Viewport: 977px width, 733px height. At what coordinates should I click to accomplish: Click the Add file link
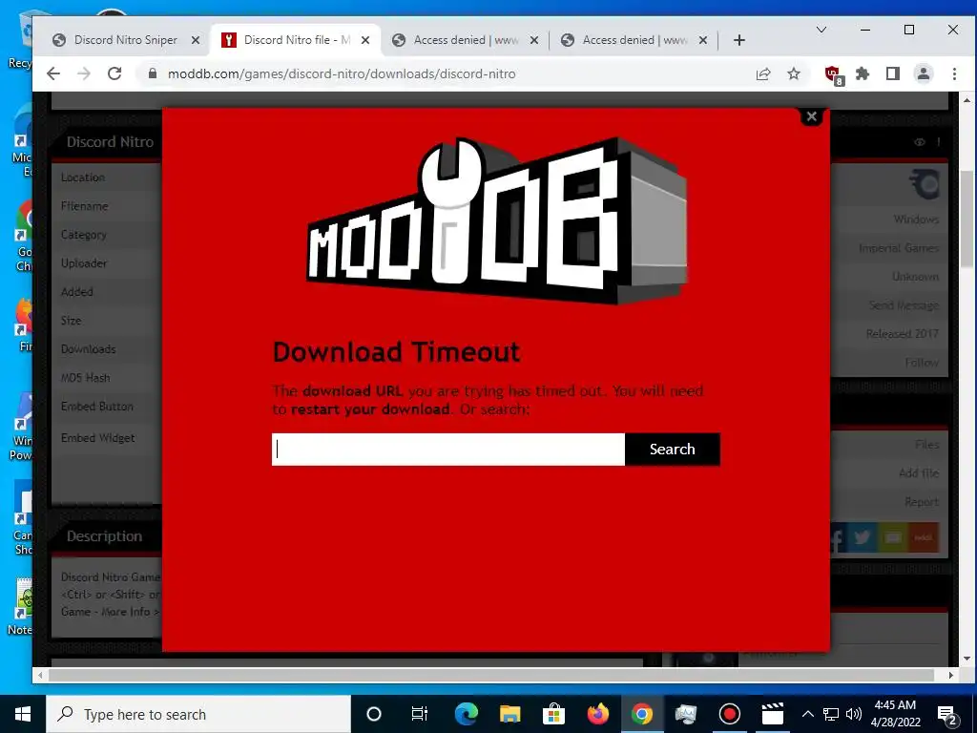pos(919,473)
